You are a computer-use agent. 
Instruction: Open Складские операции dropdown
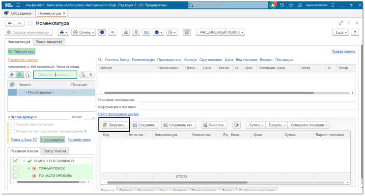(x=309, y=125)
